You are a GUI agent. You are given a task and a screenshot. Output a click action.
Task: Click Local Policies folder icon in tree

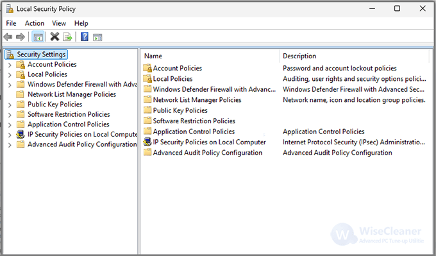point(21,74)
